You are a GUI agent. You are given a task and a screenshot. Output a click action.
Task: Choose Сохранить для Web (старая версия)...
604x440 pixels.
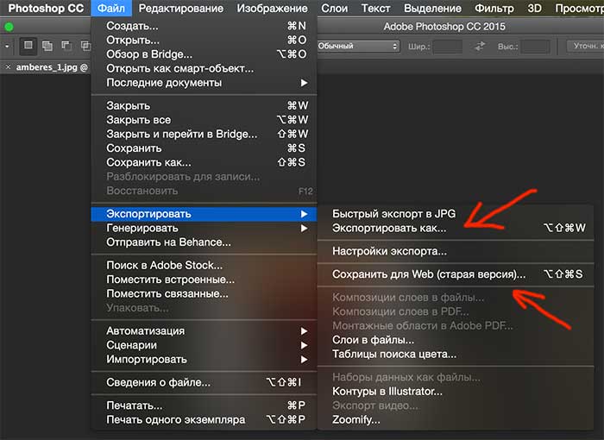coord(456,274)
